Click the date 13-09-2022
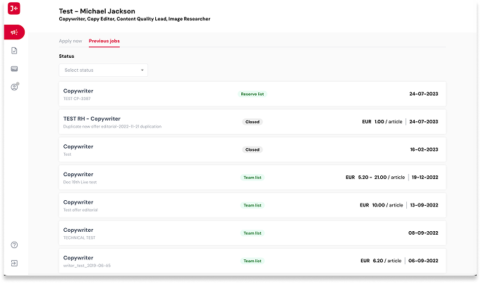The image size is (481, 284). click(424, 205)
